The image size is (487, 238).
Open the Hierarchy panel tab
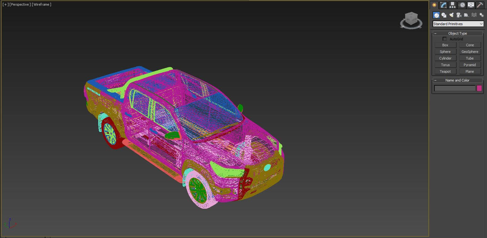coord(453,5)
